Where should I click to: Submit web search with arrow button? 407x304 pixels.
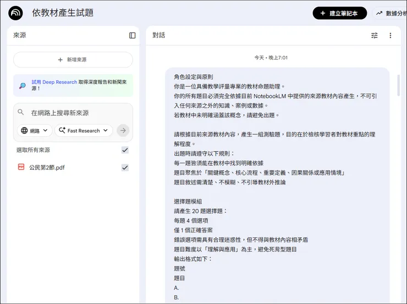click(x=123, y=130)
